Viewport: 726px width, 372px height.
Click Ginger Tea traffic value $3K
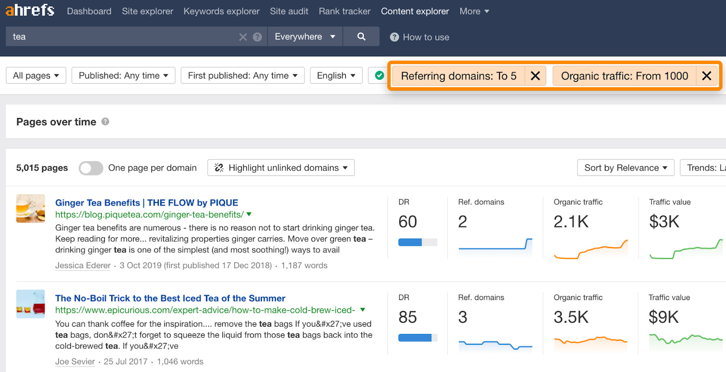click(664, 221)
